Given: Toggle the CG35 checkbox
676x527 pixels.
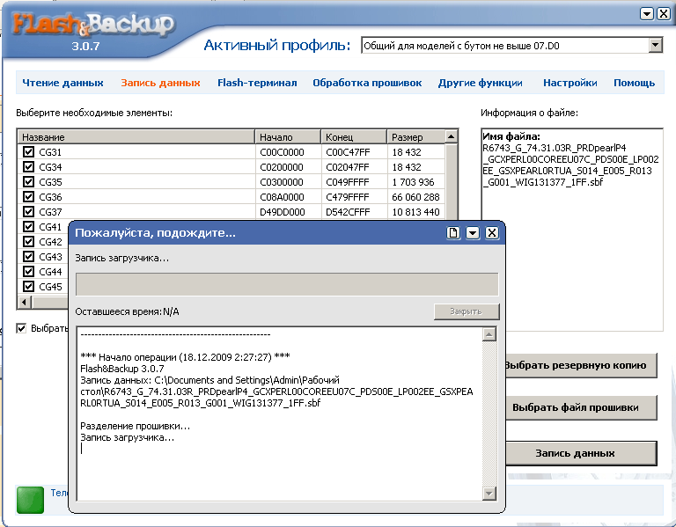Looking at the screenshot, I should 28,182.
